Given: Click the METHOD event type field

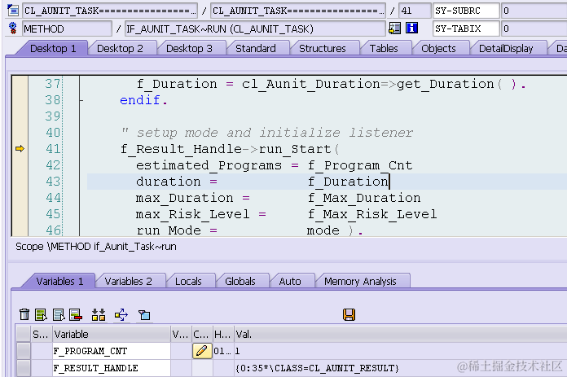Looking at the screenshot, I should (x=67, y=28).
